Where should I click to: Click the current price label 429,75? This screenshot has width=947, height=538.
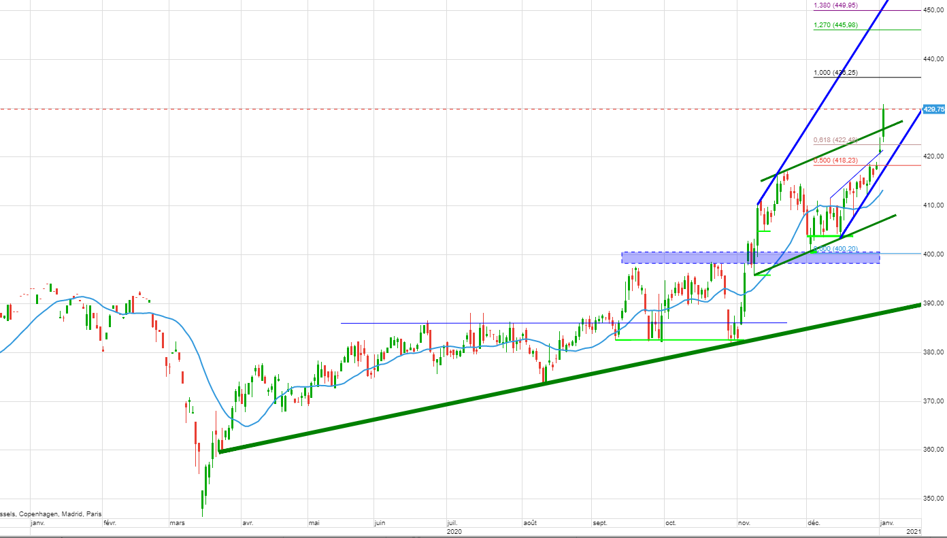(x=934, y=110)
